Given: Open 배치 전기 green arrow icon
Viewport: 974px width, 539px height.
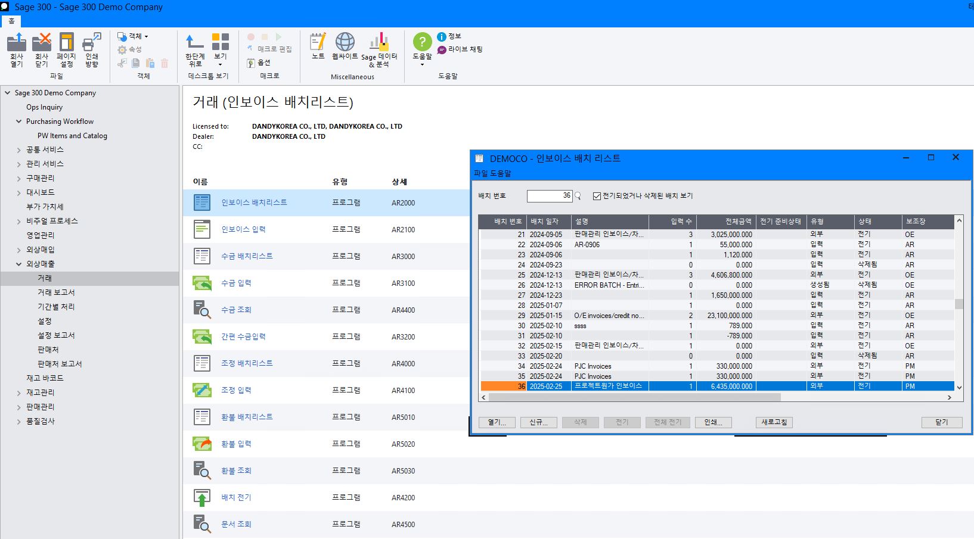Looking at the screenshot, I should click(x=202, y=497).
